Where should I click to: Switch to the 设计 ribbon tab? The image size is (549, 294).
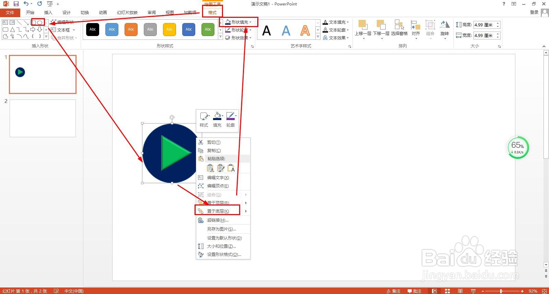coord(67,12)
